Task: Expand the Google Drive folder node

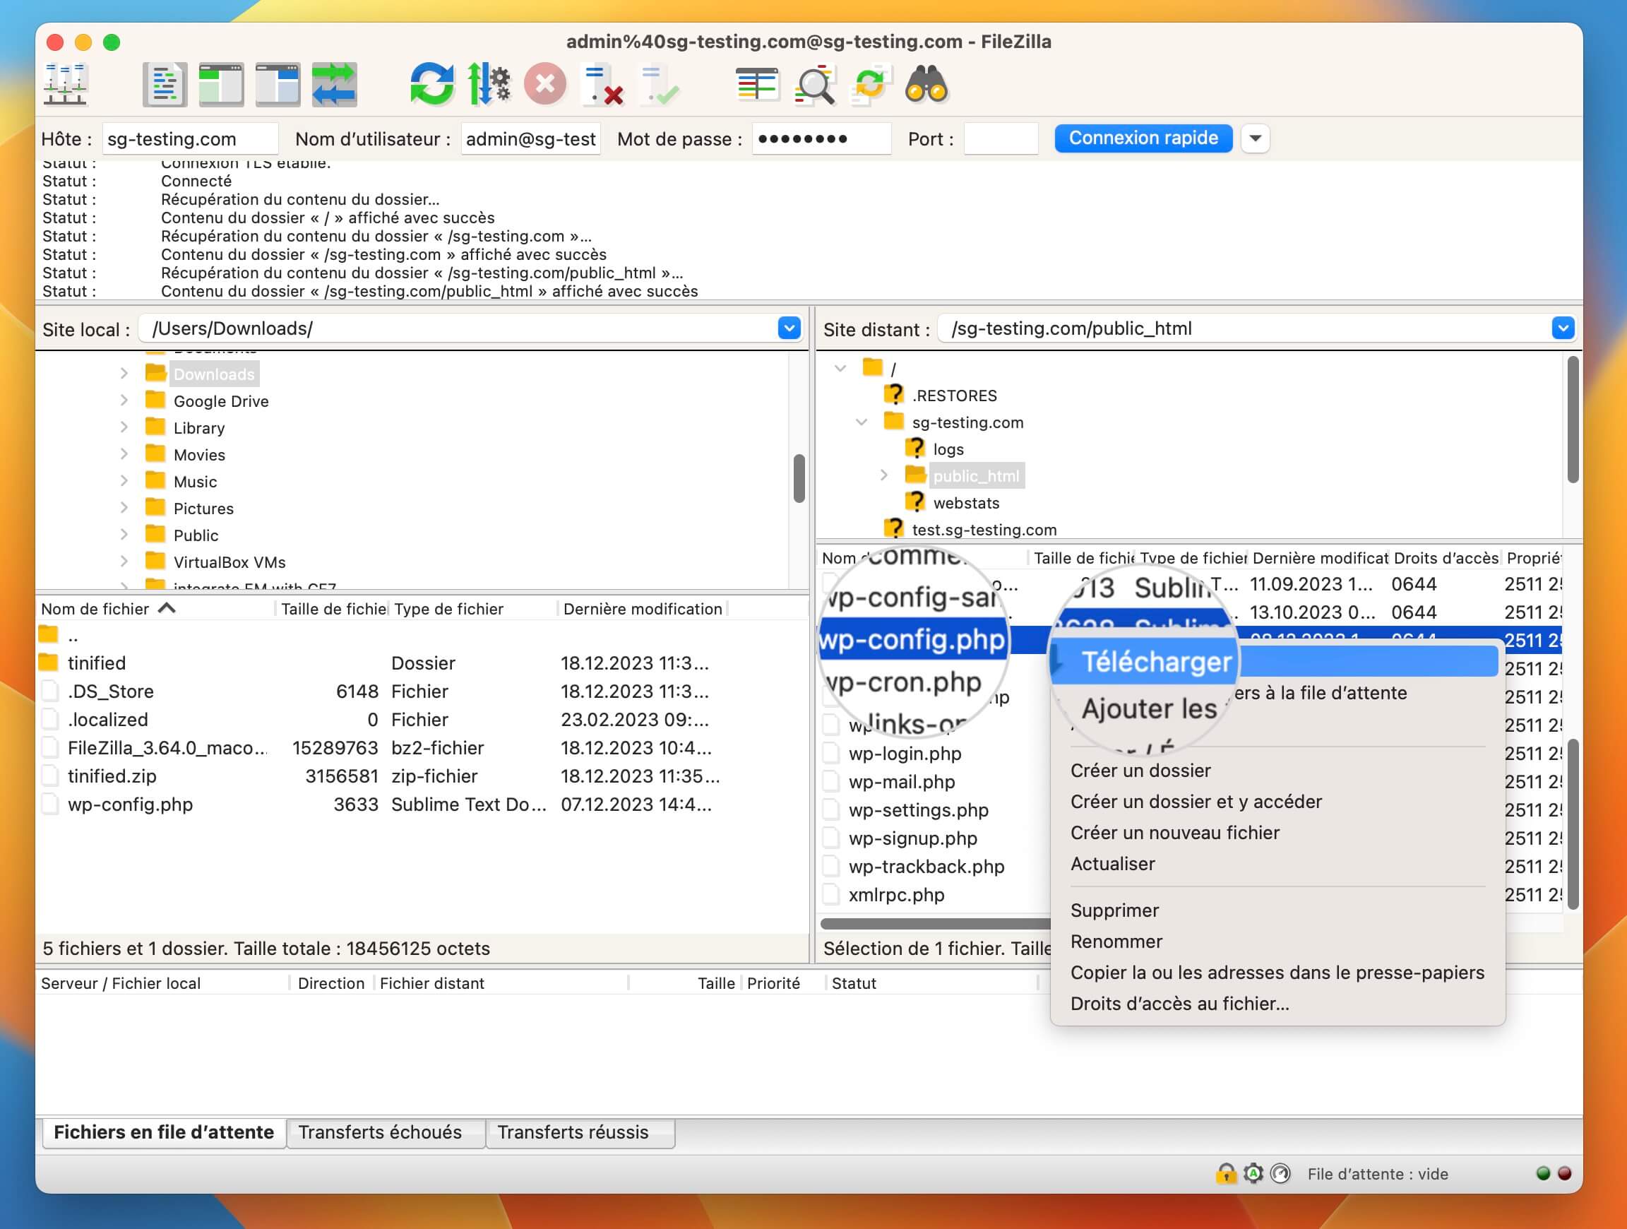Action: point(124,401)
